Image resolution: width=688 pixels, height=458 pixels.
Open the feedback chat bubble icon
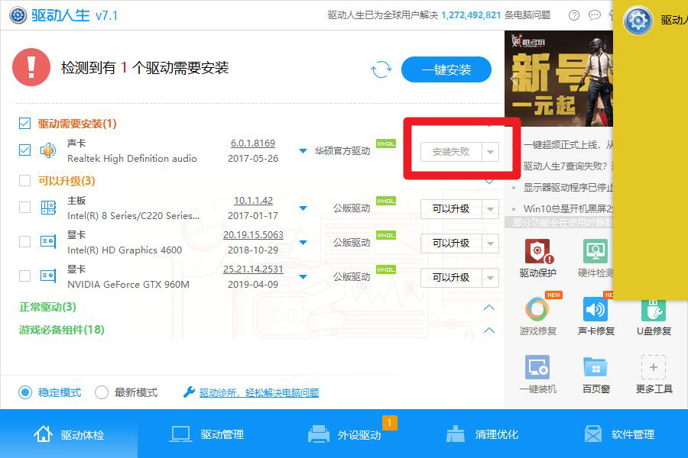coord(595,15)
